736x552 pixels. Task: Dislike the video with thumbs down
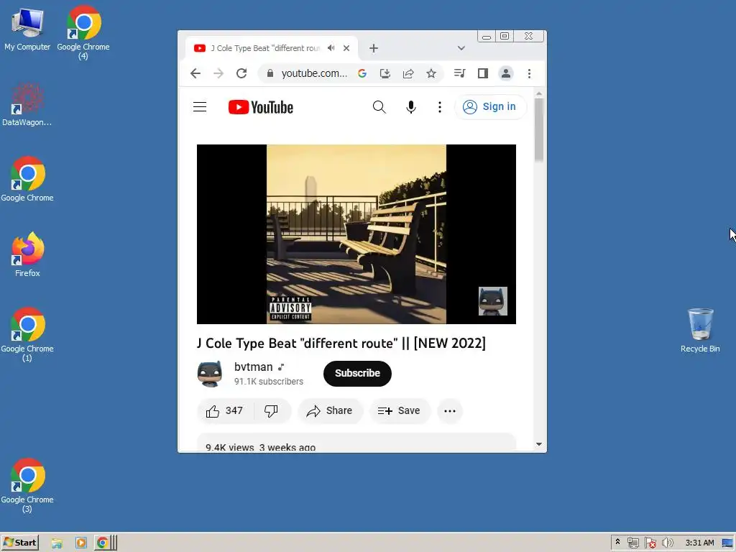coord(271,410)
